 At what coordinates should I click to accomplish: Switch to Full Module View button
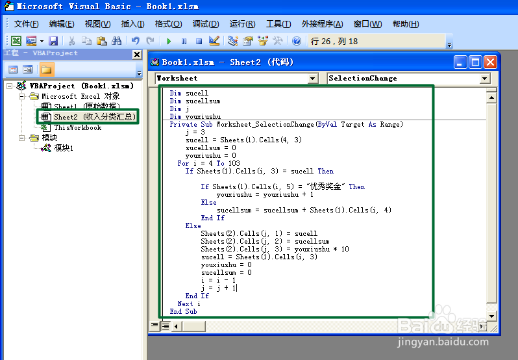click(x=165, y=326)
